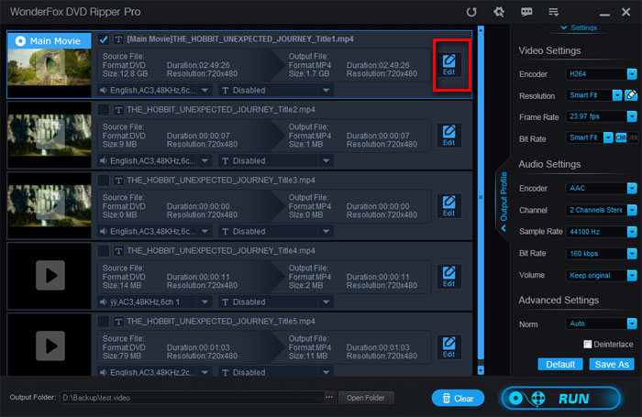Select the Title1.mp4 file name text
This screenshot has width=642, height=417.
[240, 39]
